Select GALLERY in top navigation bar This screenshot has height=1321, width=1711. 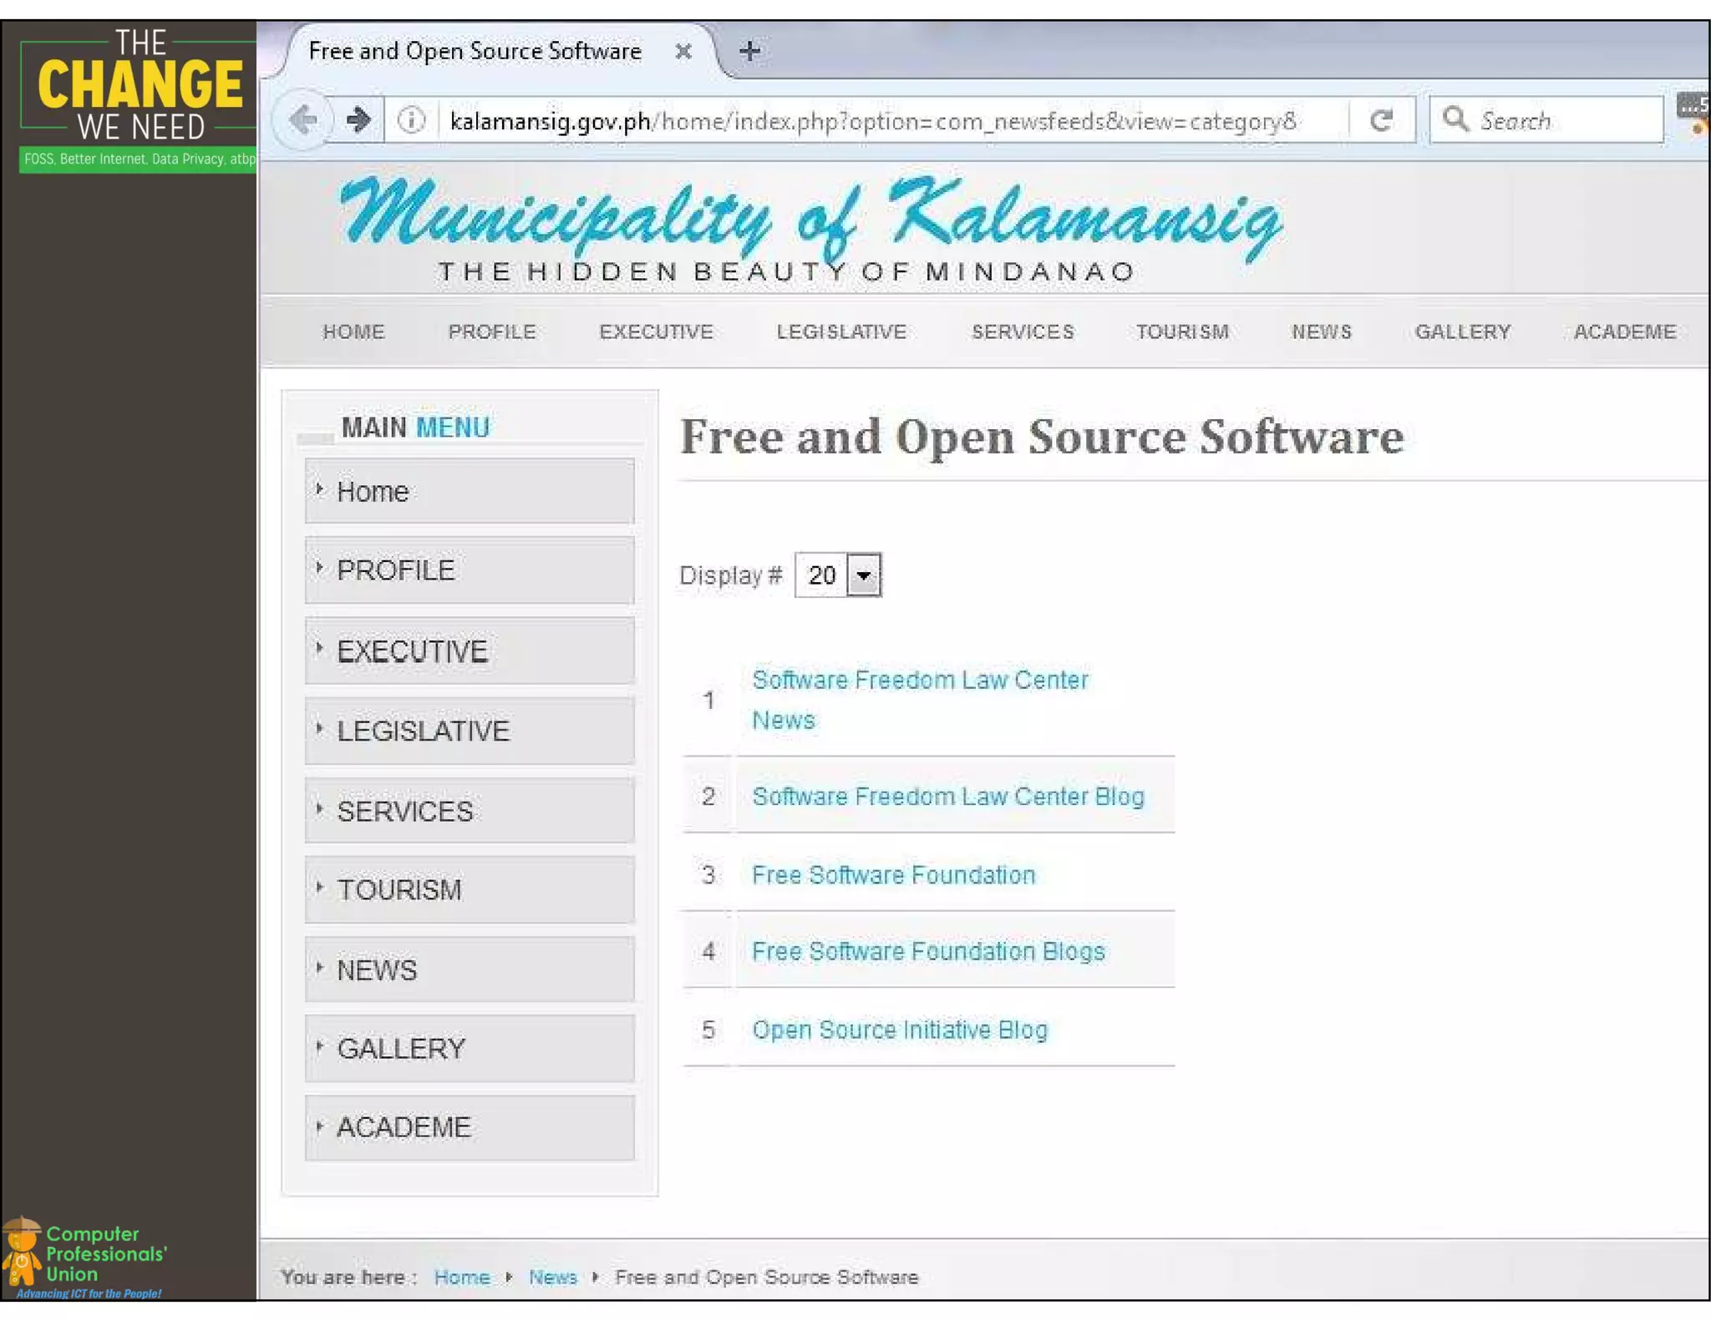point(1462,332)
